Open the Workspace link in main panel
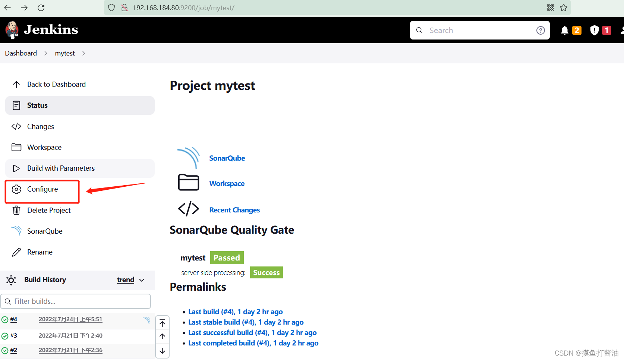624x360 pixels. [x=227, y=183]
